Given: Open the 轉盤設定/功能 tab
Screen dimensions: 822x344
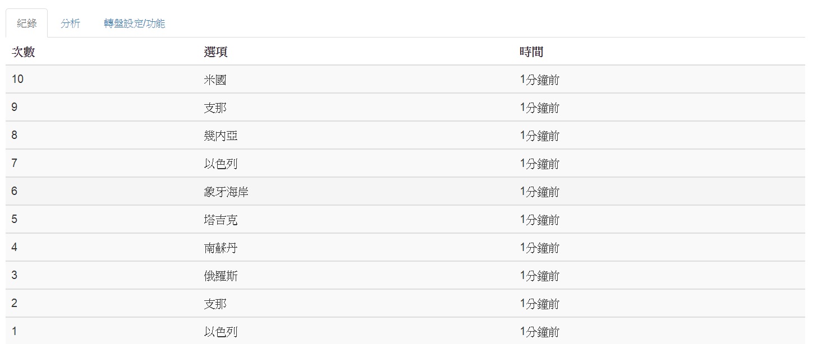Looking at the screenshot, I should coord(134,23).
